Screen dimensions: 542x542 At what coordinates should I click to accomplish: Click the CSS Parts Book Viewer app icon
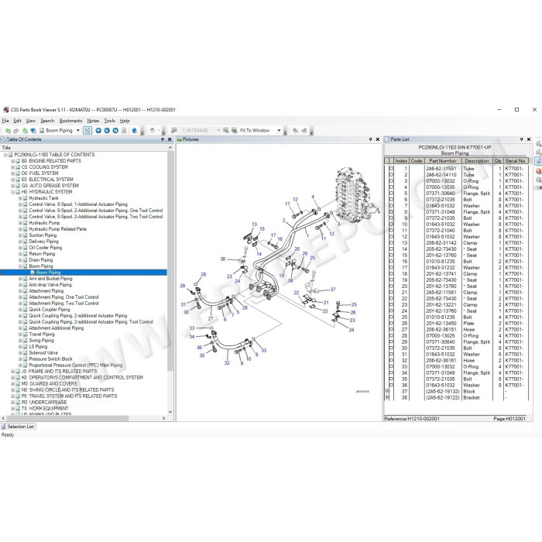click(x=5, y=110)
